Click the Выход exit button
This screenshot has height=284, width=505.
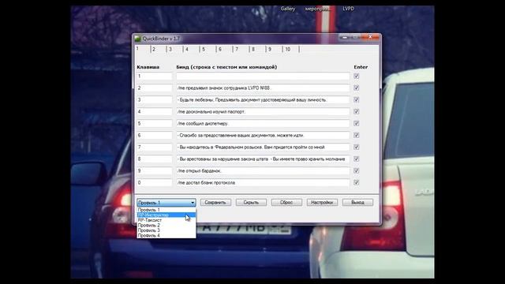pyautogui.click(x=357, y=203)
